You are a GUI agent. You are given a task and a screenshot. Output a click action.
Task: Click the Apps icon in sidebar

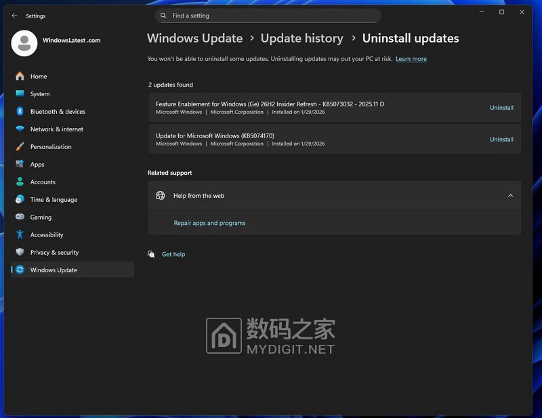pyautogui.click(x=20, y=164)
